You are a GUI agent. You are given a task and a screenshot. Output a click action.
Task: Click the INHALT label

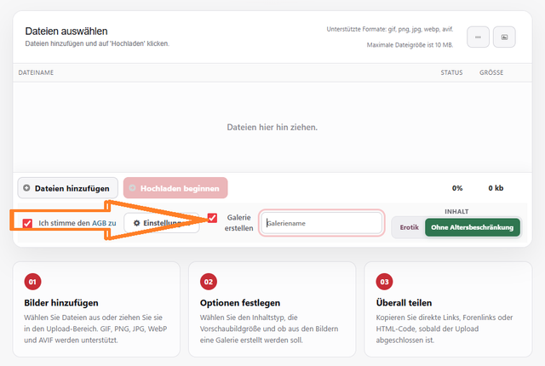[x=456, y=211]
